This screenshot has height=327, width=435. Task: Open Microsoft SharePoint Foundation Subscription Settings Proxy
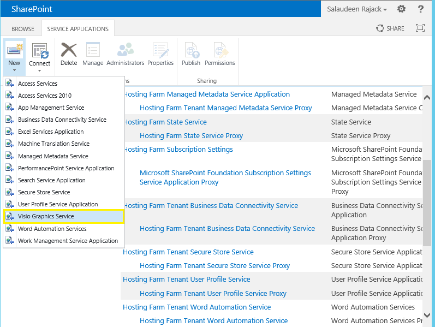[x=225, y=177]
